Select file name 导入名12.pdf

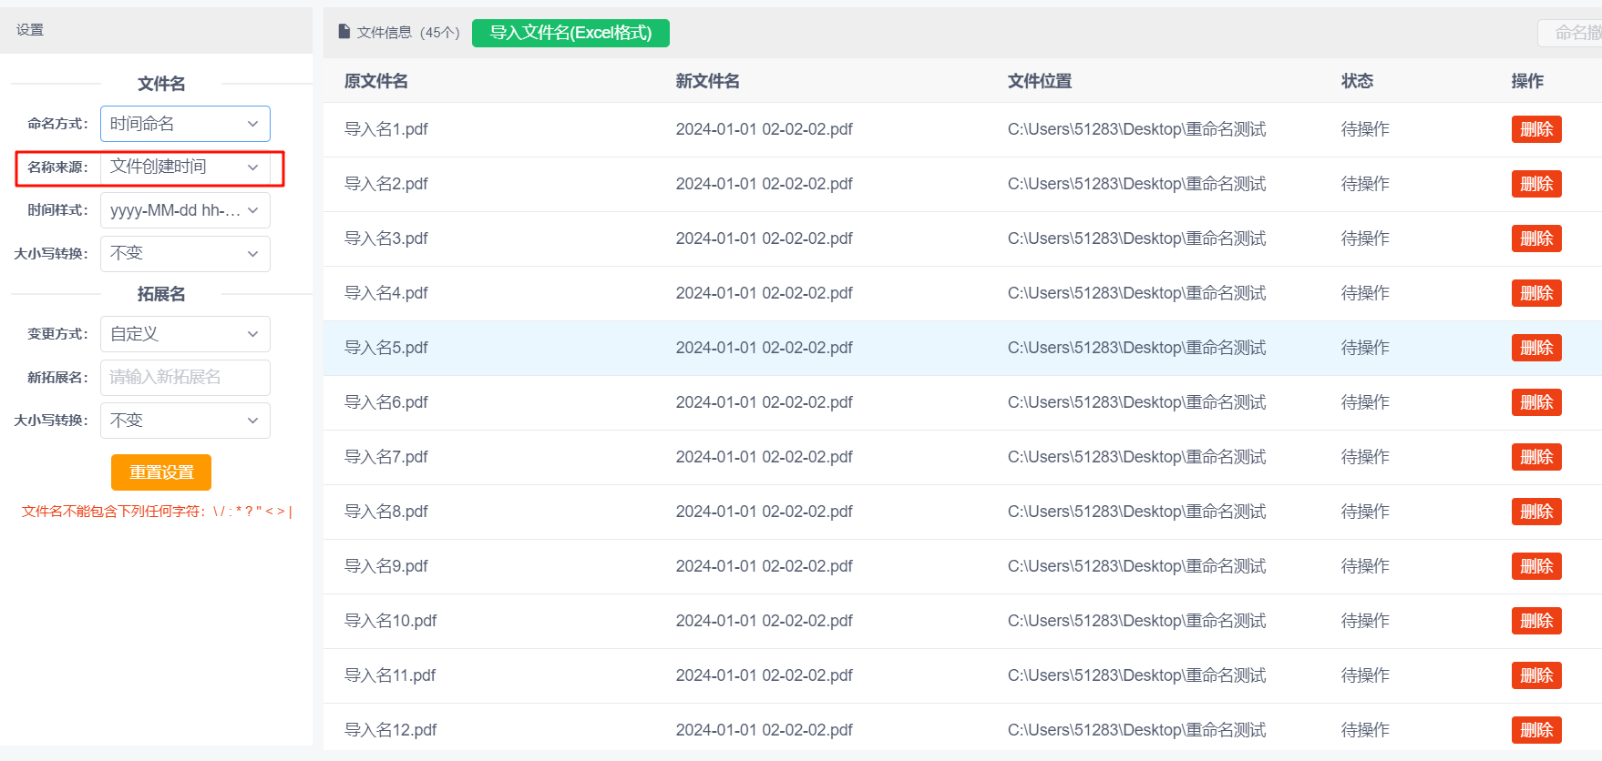390,730
